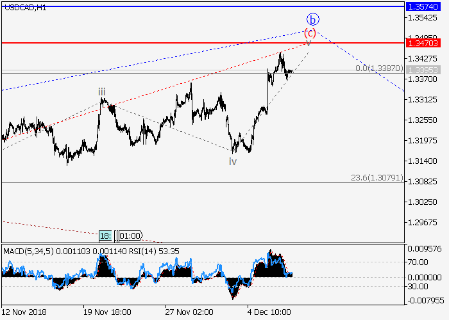Image resolution: width=449 pixels, height=320 pixels.
Task: Click the 27 Nov 02:00 date label
Action: (x=189, y=312)
